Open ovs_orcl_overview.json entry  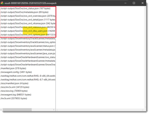click(x=28, y=16)
